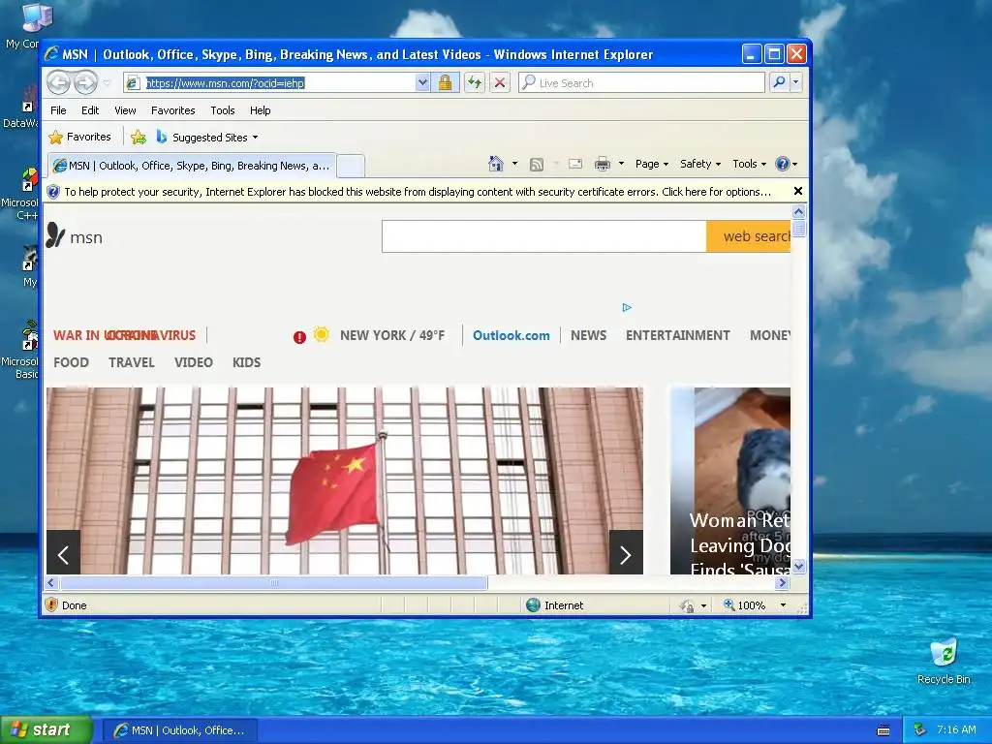Click the MSN web search text box
This screenshot has height=744, width=992.
[x=544, y=236]
